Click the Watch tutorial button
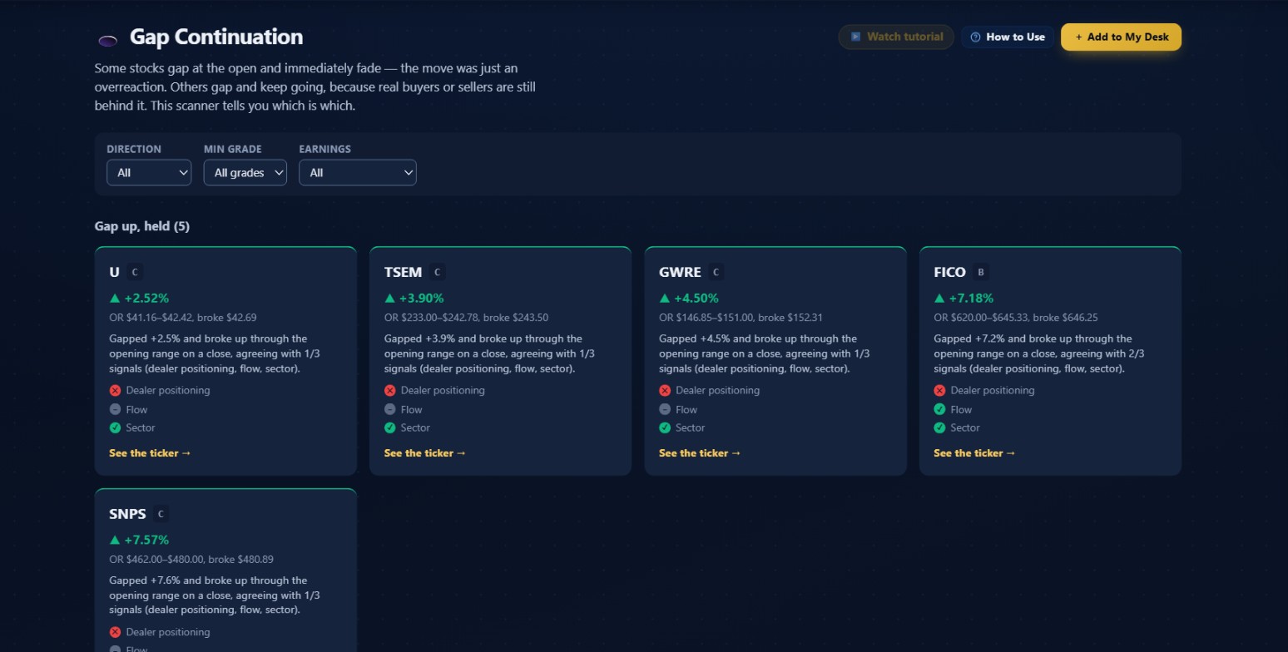This screenshot has width=1288, height=652. point(896,37)
